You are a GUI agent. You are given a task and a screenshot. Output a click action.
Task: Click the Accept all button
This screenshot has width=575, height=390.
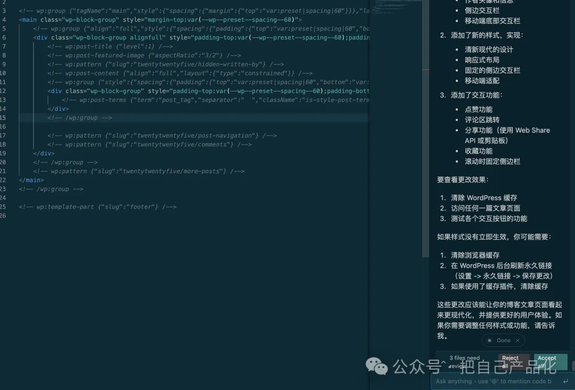click(551, 361)
